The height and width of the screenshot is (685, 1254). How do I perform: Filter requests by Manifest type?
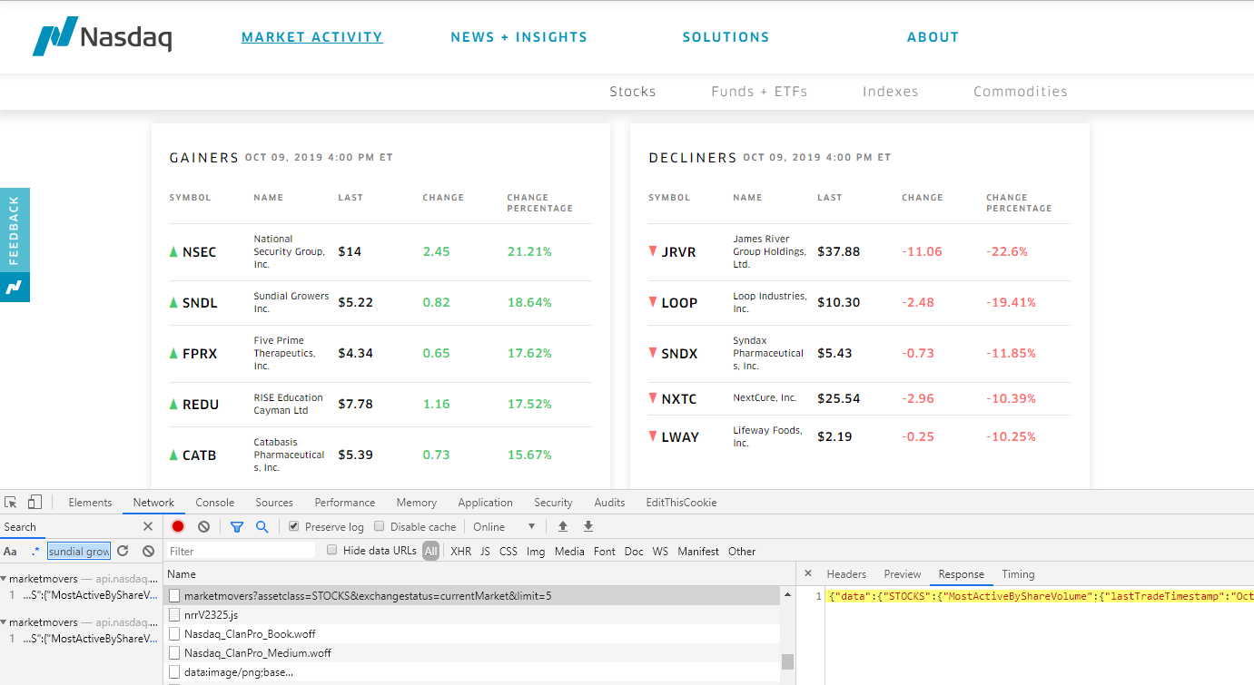click(698, 551)
